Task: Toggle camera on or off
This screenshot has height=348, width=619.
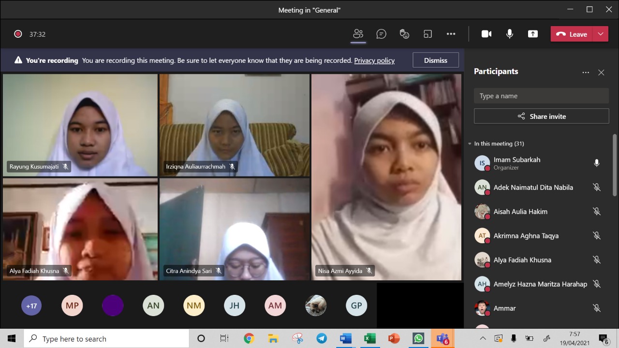Action: pos(486,34)
